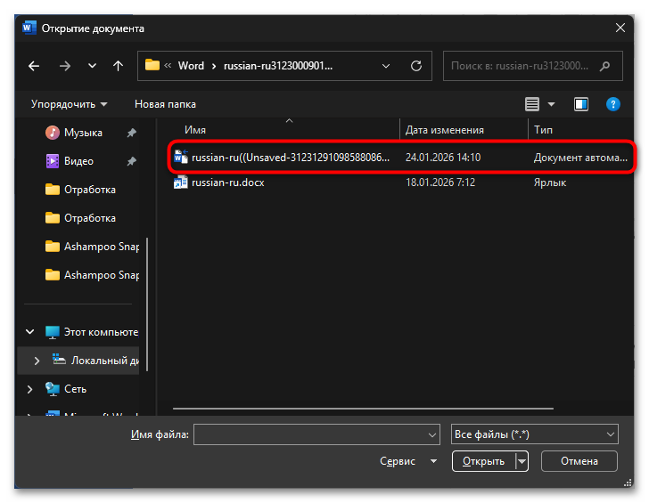
Task: Open the help question mark icon
Action: [x=613, y=104]
